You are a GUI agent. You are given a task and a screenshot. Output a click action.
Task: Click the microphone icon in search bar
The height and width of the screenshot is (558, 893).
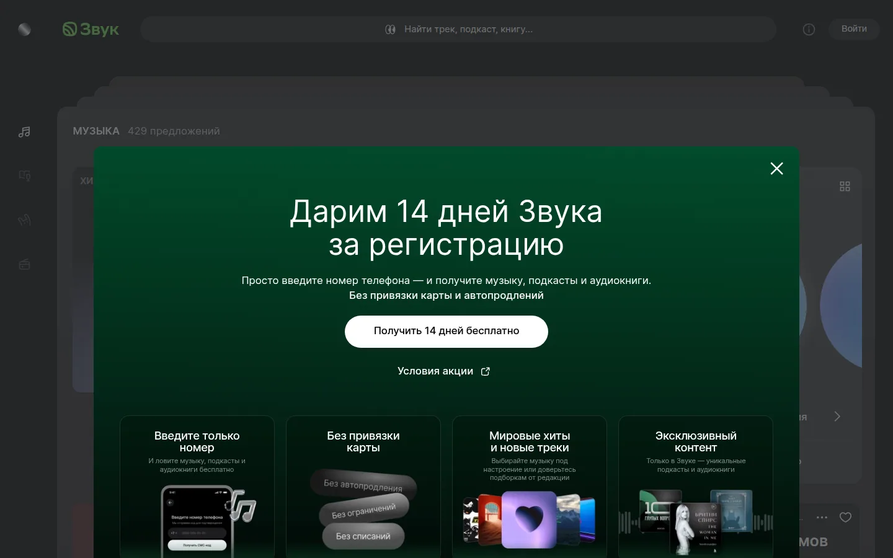pyautogui.click(x=390, y=29)
